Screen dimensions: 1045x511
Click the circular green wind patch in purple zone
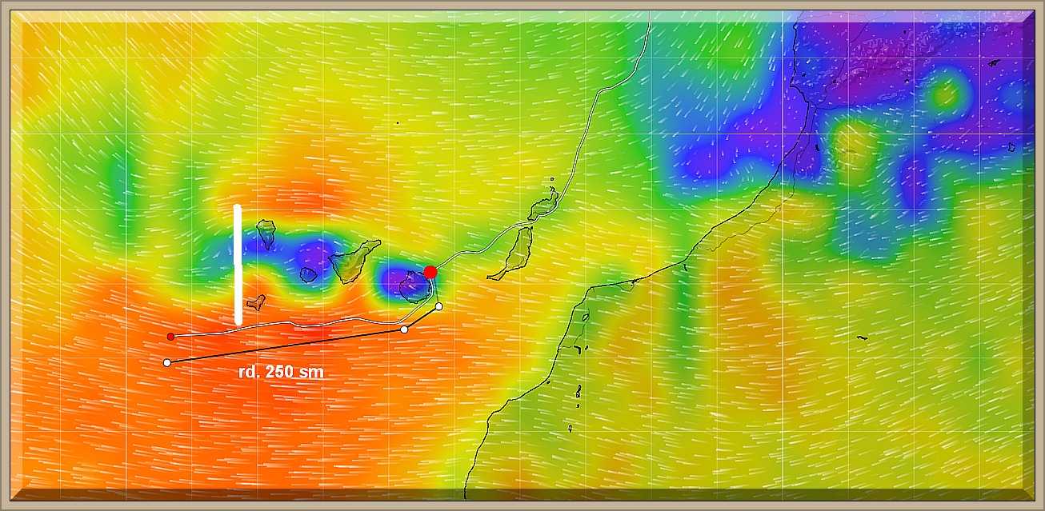click(946, 94)
